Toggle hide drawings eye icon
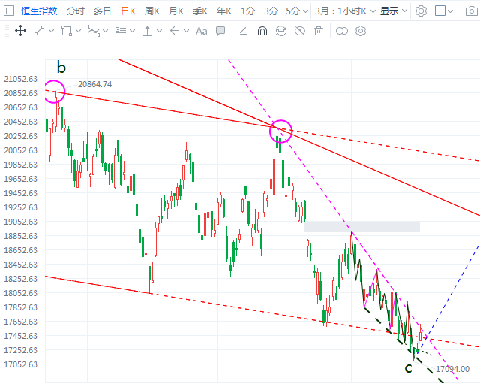This screenshot has width=480, height=387. click(300, 31)
